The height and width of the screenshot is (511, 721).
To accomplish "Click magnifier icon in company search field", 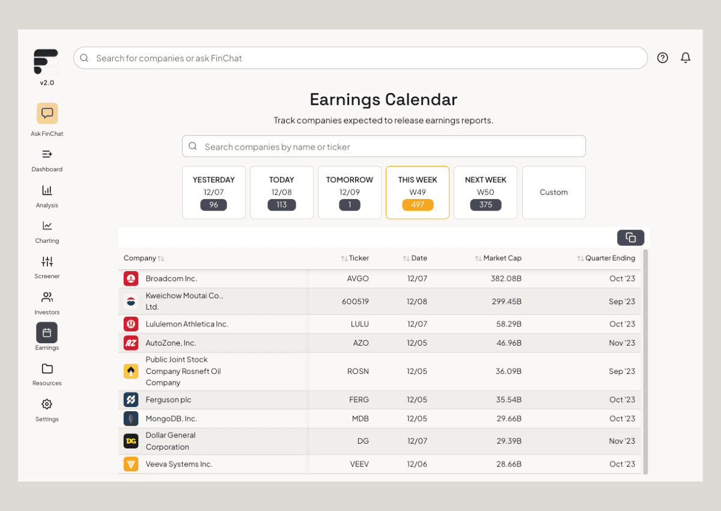I will point(193,146).
